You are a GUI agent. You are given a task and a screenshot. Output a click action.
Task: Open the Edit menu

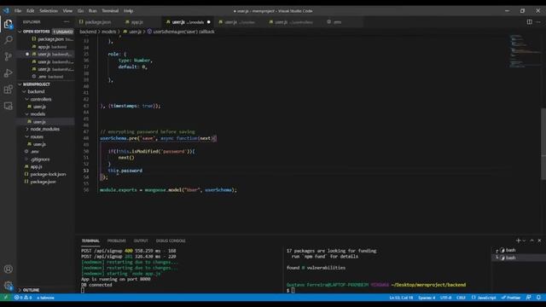[31, 11]
